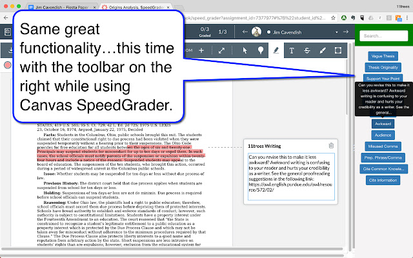Click the 'Holding:' paragraph heading in the document

[x=52, y=193]
